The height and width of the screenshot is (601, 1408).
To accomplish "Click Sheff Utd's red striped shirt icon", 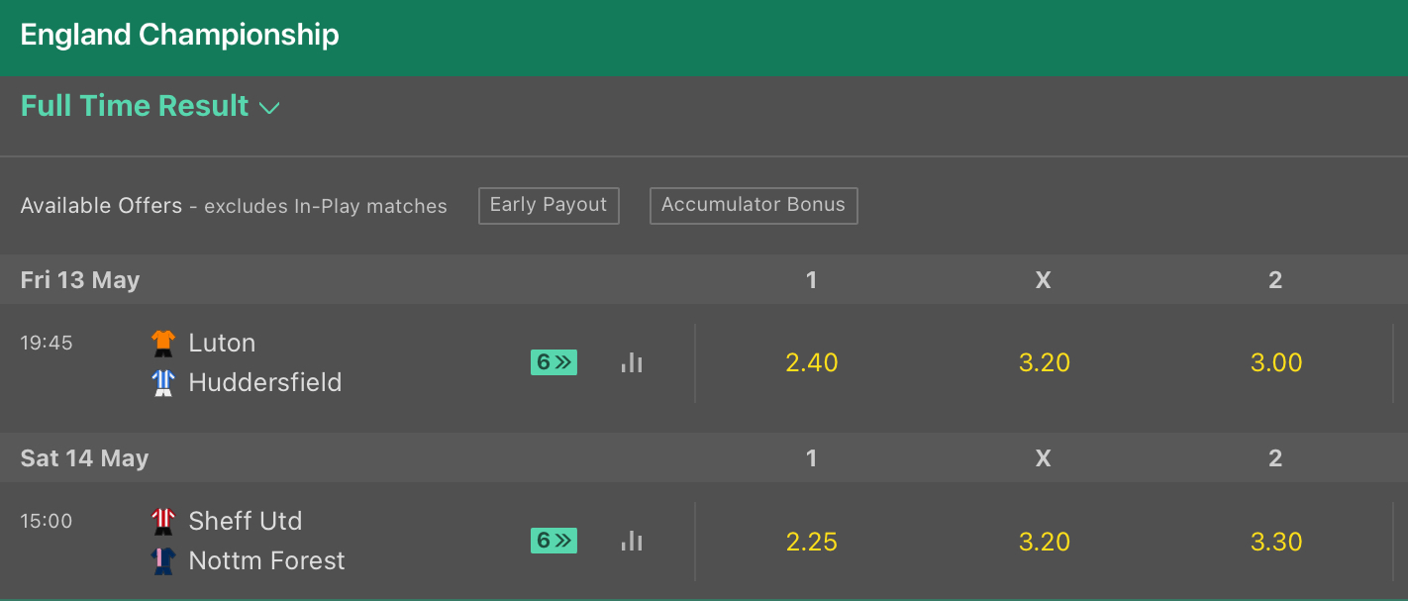I will tap(162, 521).
